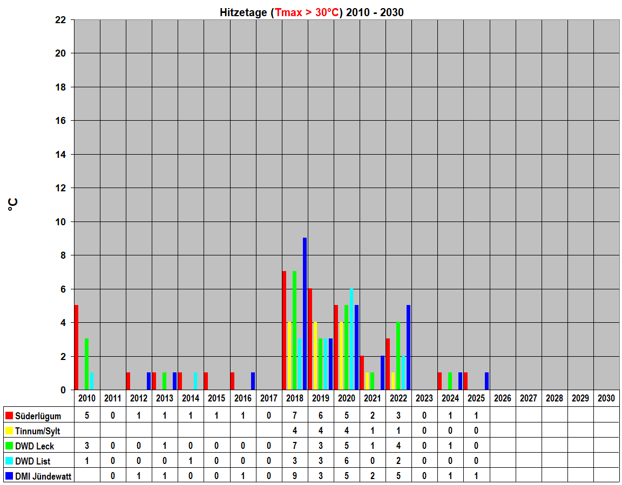Click the cyan DWD List legend swatch

click(9, 461)
